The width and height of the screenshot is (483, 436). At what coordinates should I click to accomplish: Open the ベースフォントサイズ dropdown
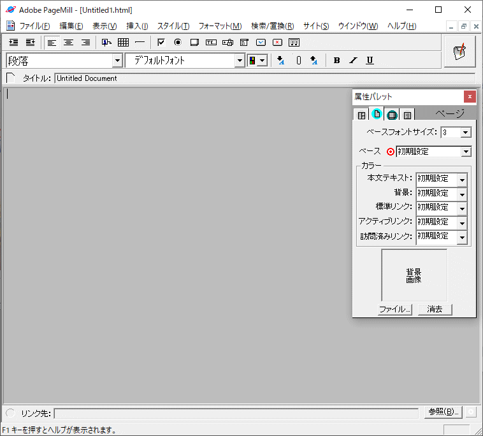click(465, 133)
